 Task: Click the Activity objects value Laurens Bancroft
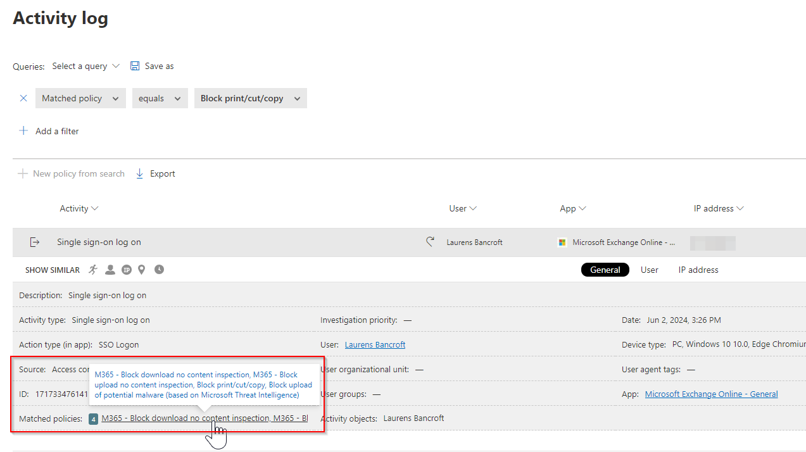413,418
